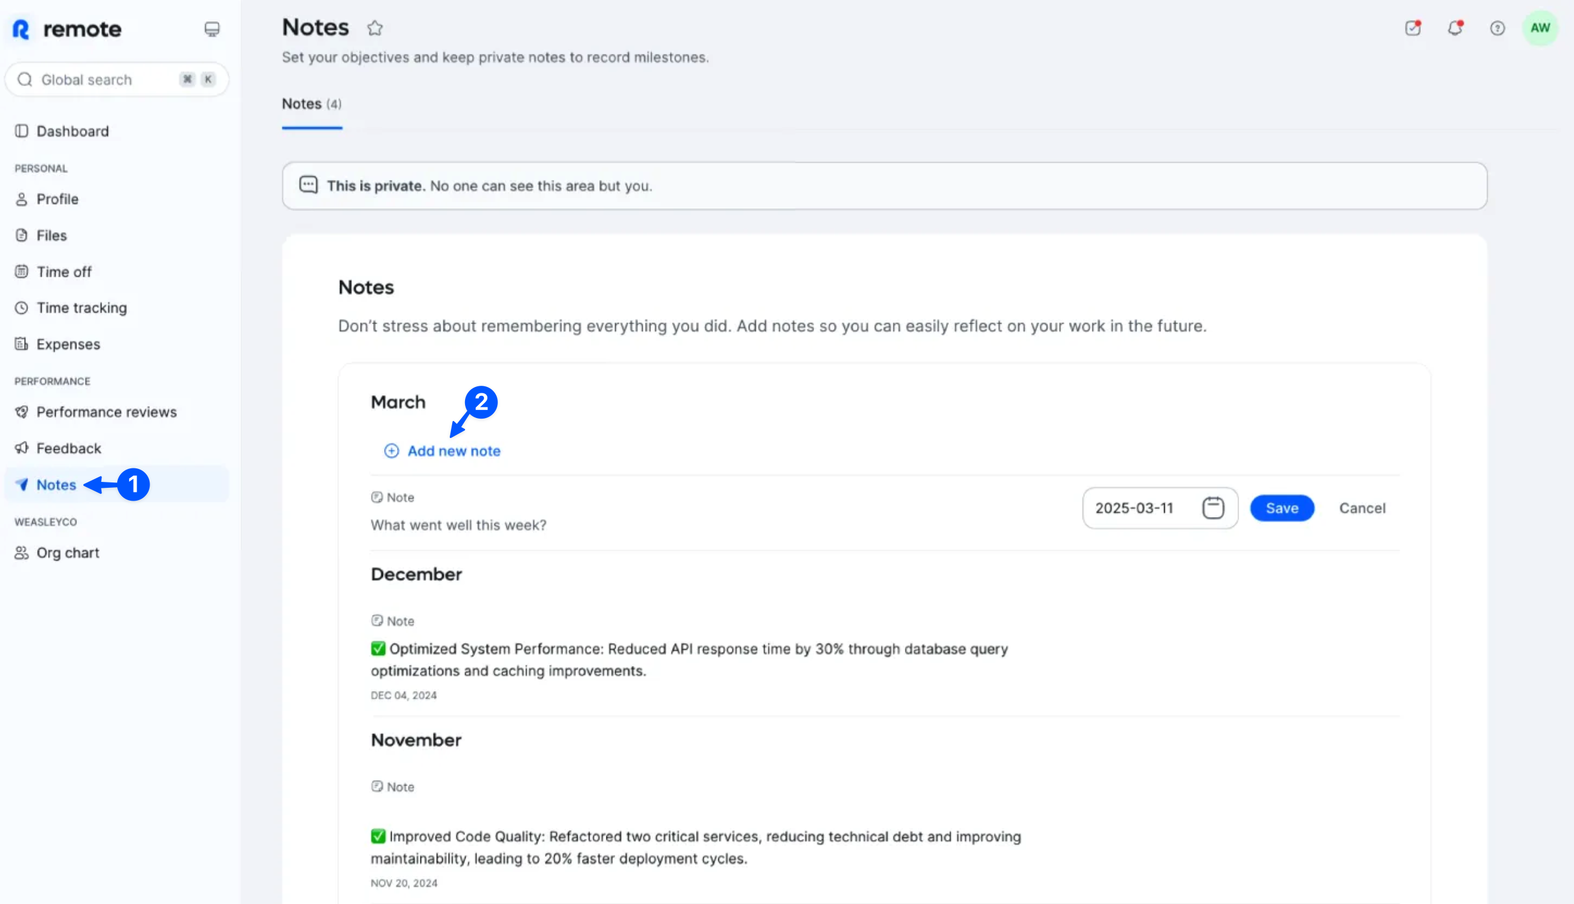Click the 'What went well this week?' field
The height and width of the screenshot is (904, 1574).
pyautogui.click(x=458, y=525)
